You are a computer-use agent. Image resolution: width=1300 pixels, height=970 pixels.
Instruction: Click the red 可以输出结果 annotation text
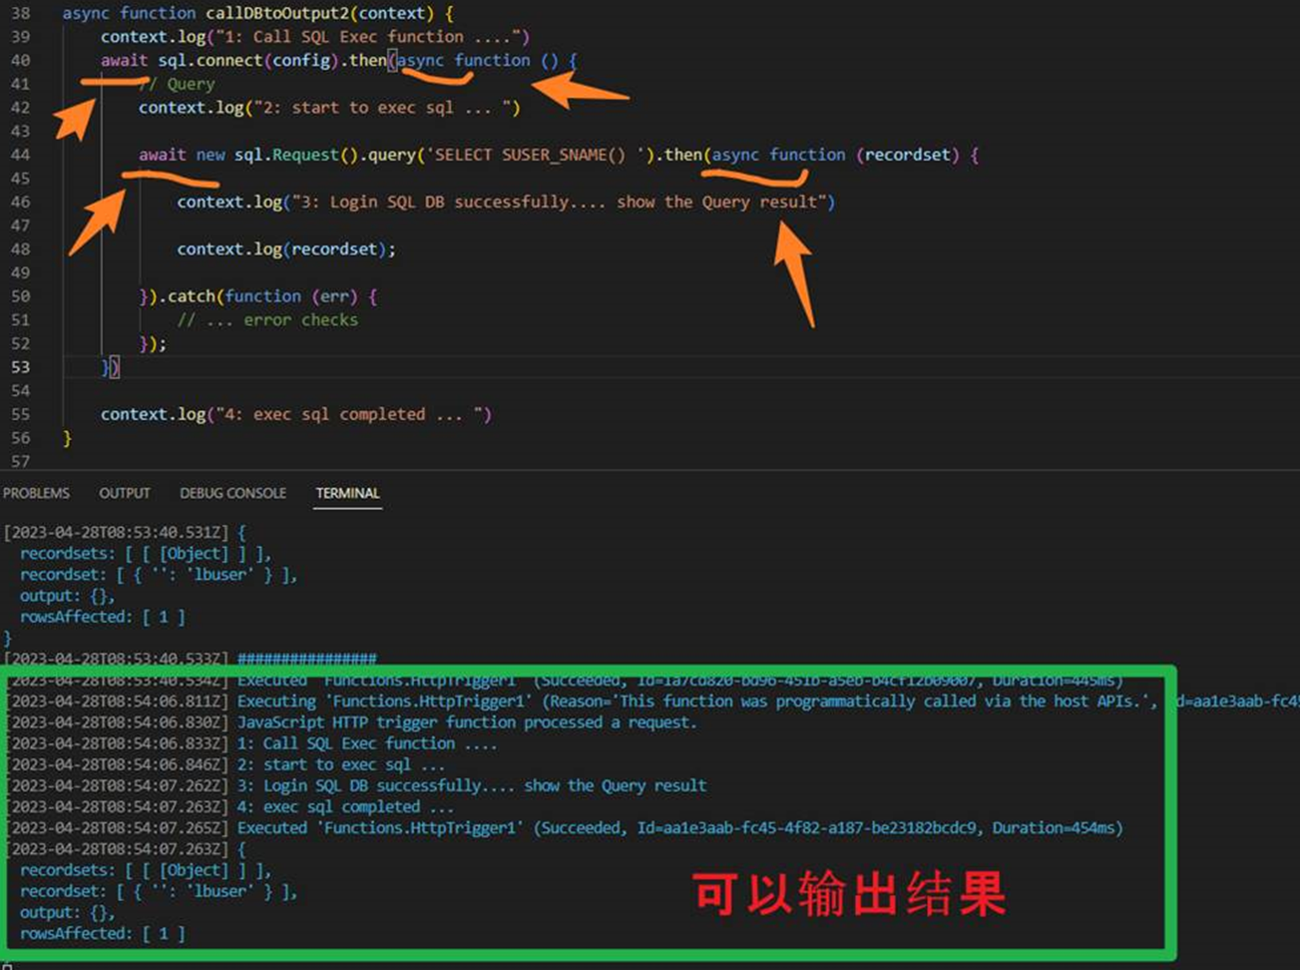849,894
